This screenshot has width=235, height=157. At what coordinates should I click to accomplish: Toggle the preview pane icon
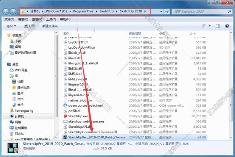click(x=218, y=26)
